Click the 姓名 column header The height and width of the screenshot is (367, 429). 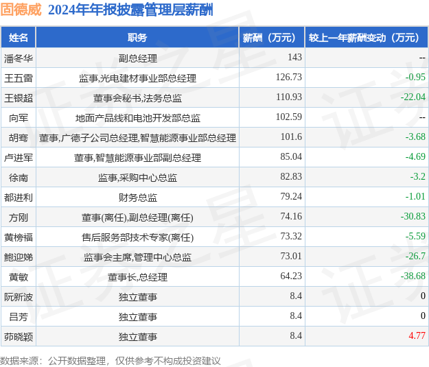[19, 38]
